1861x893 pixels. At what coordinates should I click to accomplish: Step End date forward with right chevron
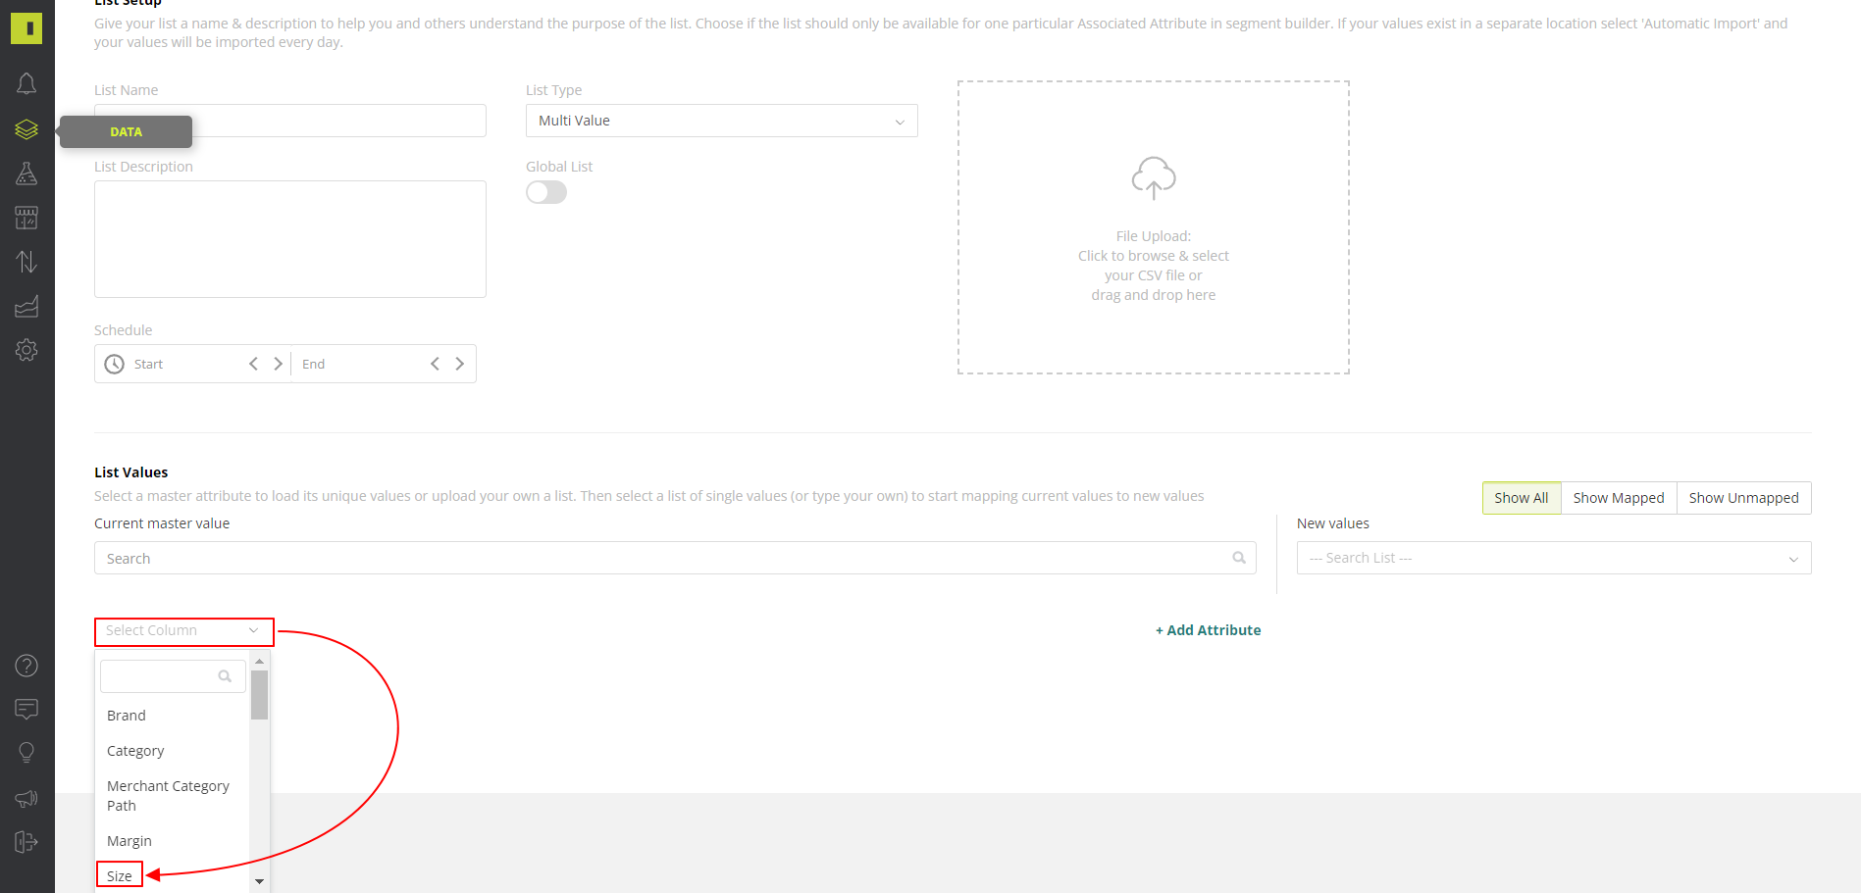point(459,364)
